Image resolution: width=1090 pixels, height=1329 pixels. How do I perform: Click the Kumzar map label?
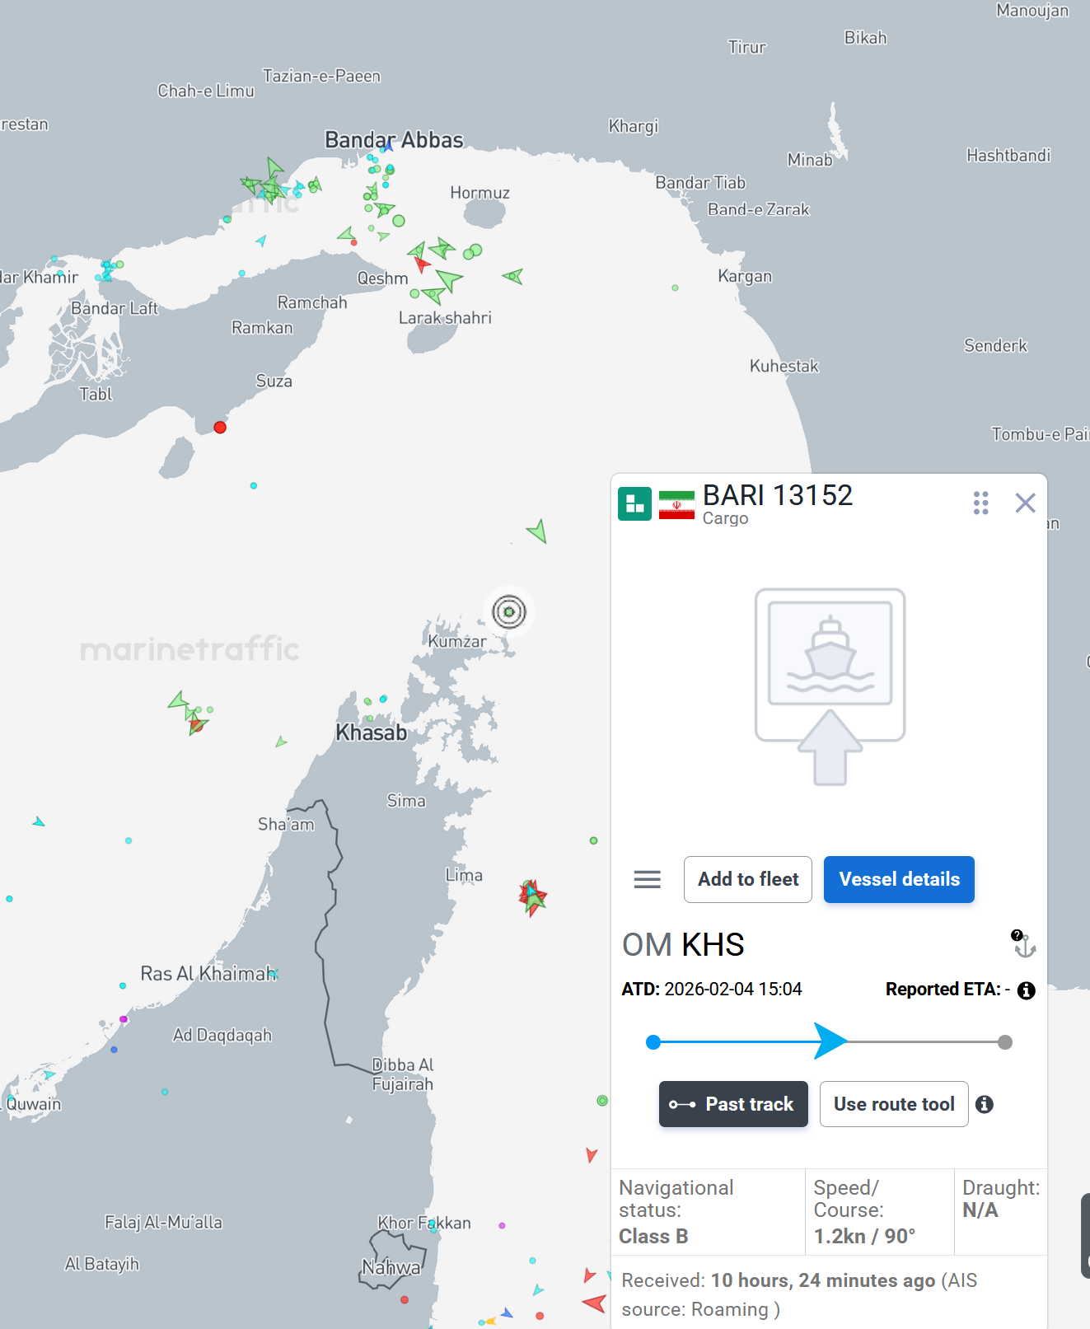point(457,641)
